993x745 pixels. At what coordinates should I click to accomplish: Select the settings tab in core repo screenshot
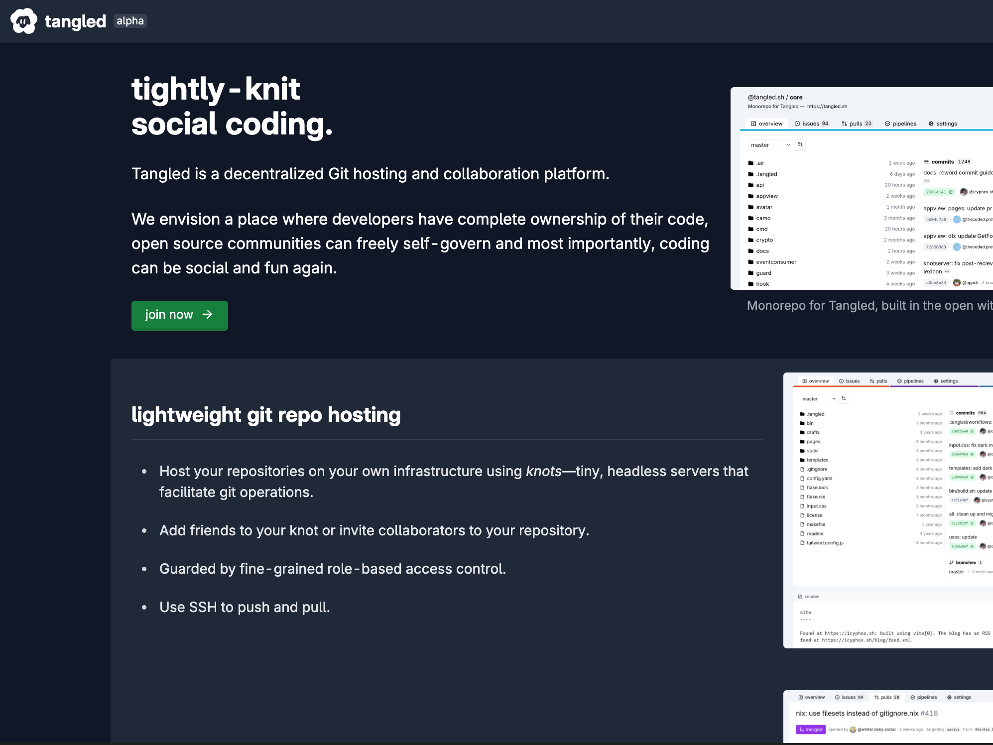coord(943,124)
